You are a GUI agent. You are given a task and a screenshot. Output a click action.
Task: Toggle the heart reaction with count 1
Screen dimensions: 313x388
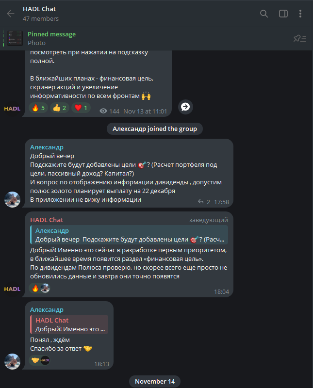(x=81, y=108)
